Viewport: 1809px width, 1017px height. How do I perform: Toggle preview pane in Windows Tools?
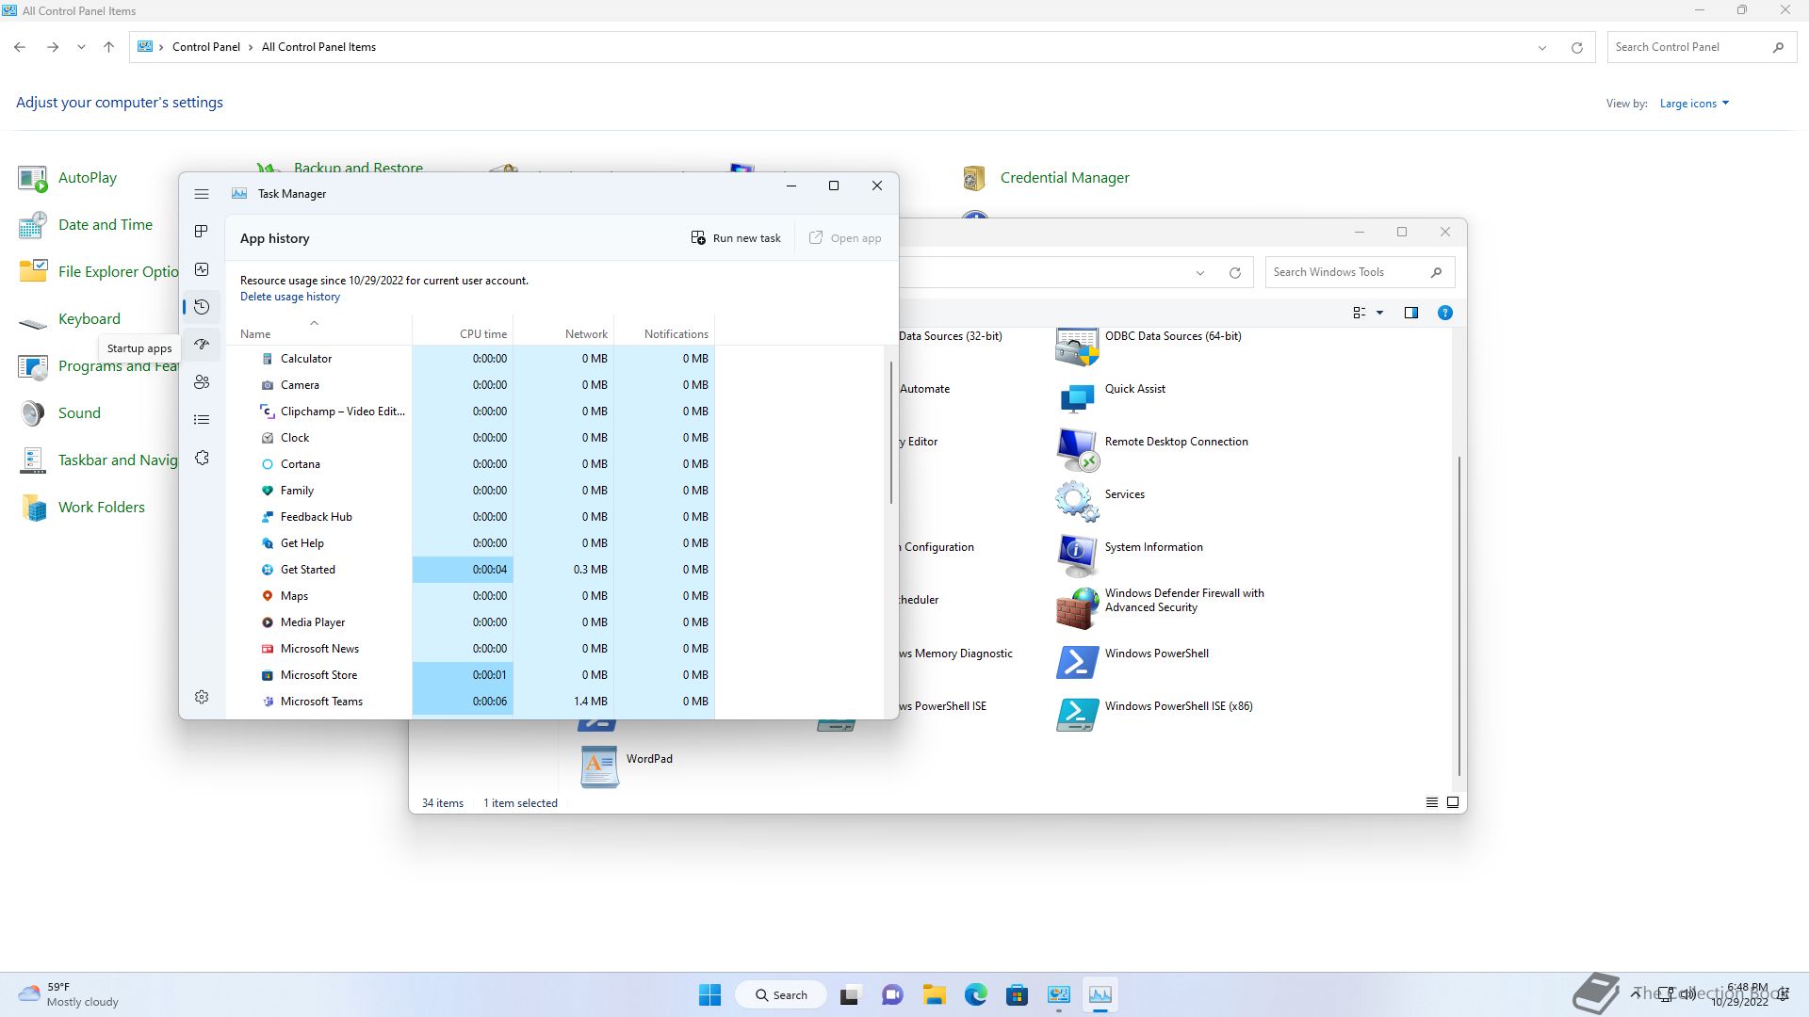(x=1410, y=313)
